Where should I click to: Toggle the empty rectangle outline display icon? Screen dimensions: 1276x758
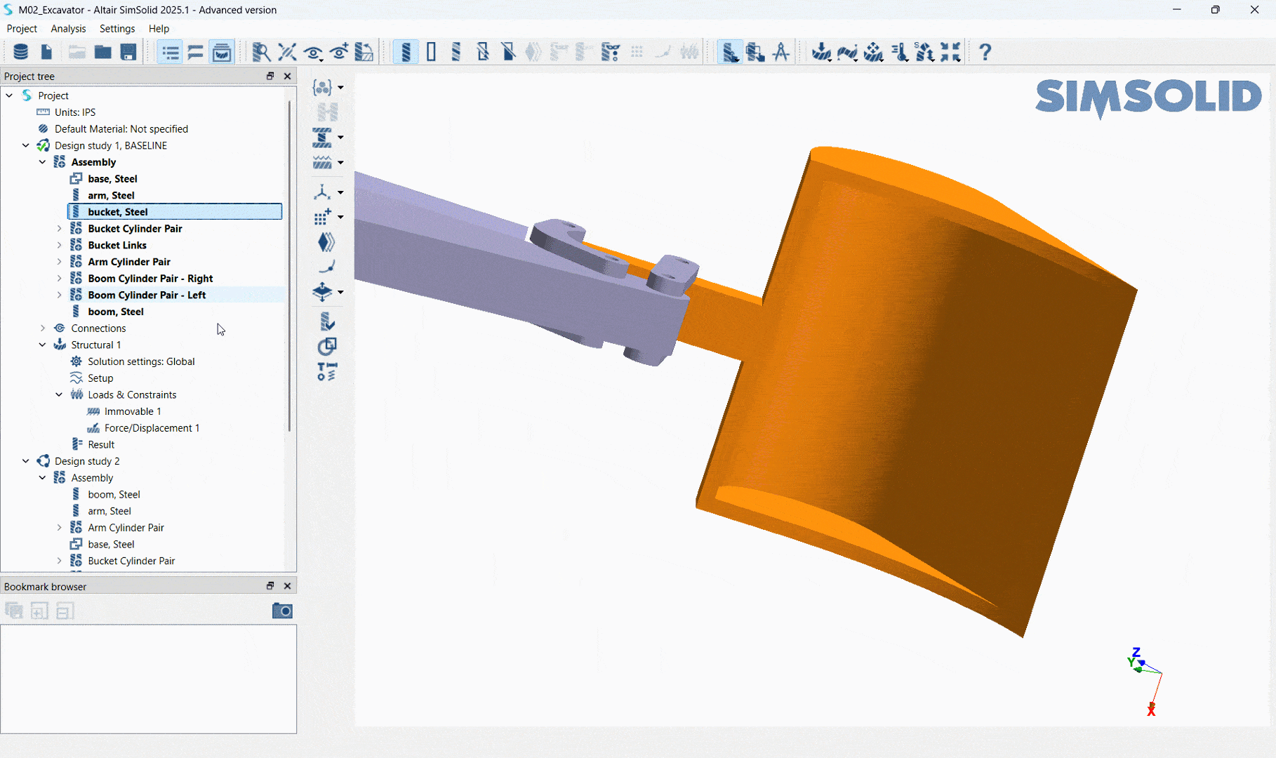(431, 52)
